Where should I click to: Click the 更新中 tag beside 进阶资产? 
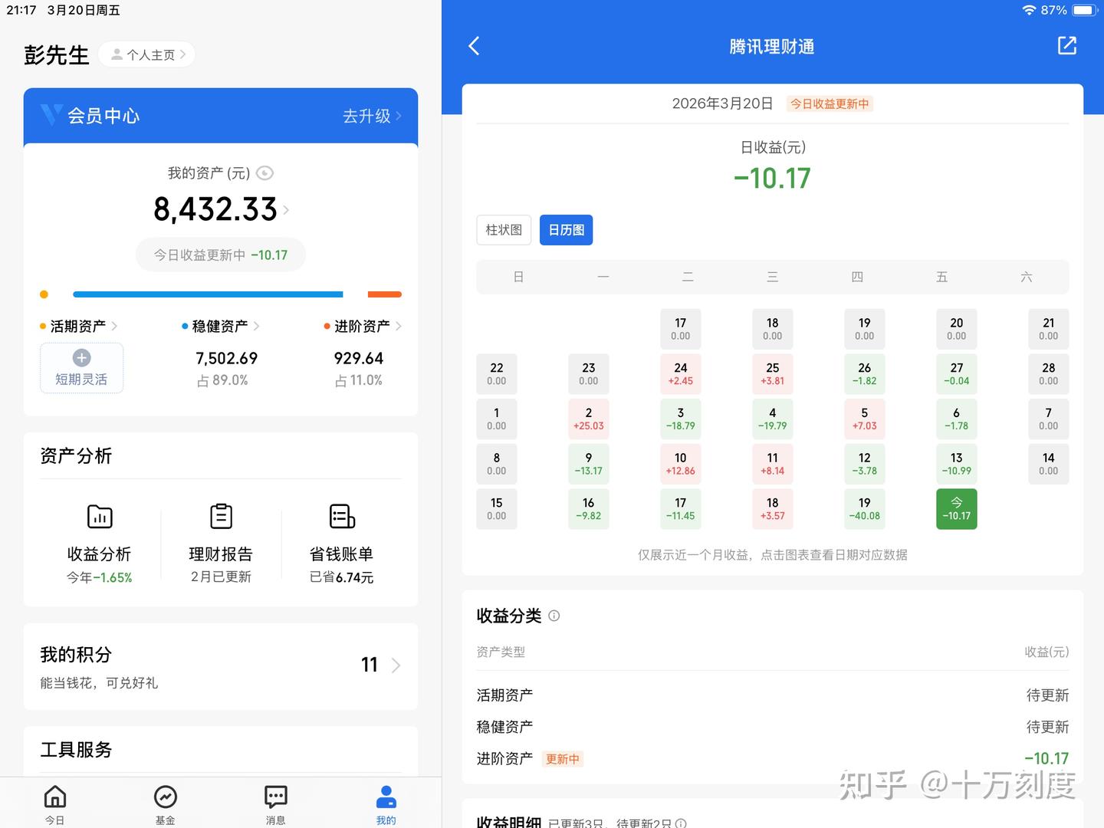click(563, 759)
